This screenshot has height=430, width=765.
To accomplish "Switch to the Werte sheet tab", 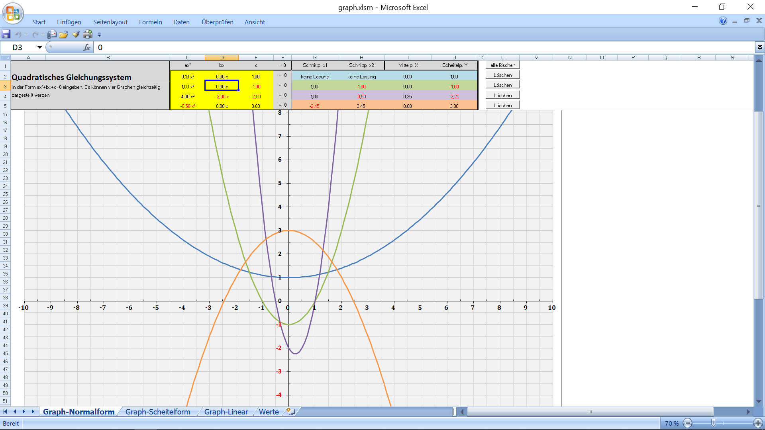I will click(x=269, y=412).
